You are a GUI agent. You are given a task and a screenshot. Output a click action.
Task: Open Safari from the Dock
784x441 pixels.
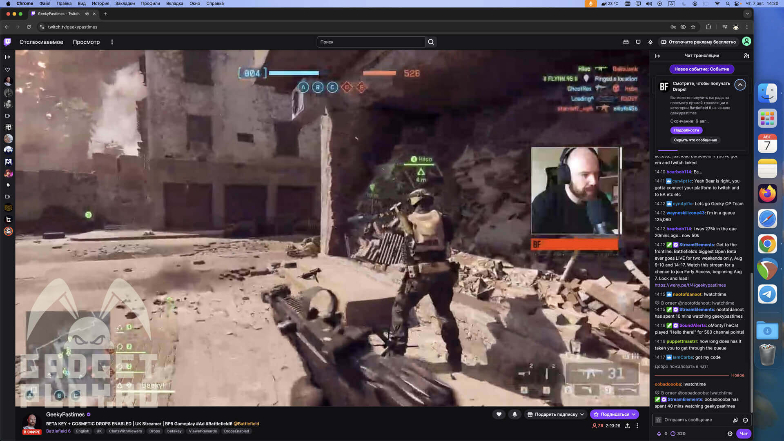pos(767,219)
